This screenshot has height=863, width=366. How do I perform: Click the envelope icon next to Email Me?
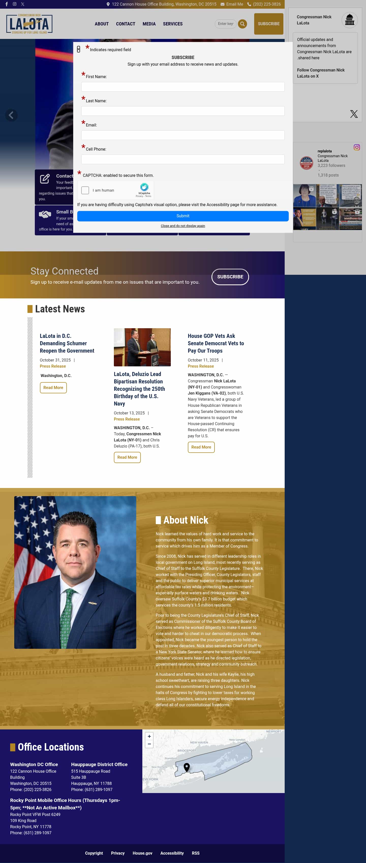[x=222, y=4]
